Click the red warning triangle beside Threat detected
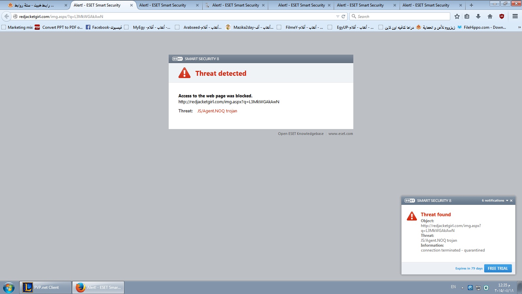 pyautogui.click(x=184, y=73)
